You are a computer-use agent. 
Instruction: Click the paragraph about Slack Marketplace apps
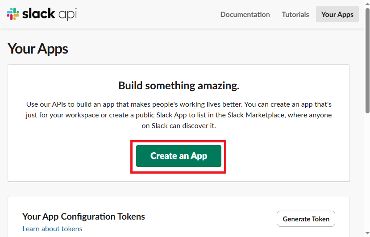pyautogui.click(x=179, y=115)
